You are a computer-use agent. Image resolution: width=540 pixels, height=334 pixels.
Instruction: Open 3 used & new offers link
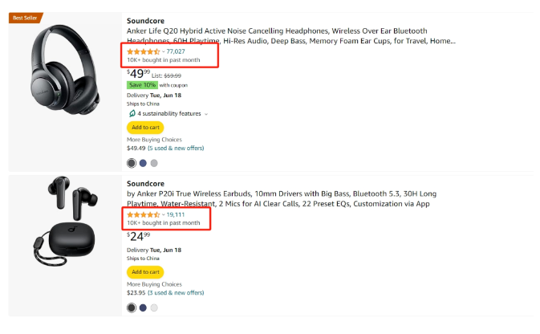click(176, 292)
